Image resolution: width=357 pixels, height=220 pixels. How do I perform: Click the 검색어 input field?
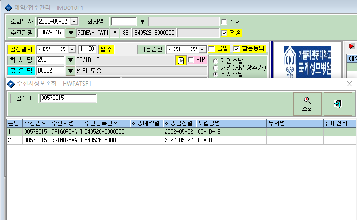click(68, 98)
